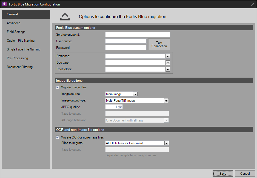Click the Save button
257x178 pixels.
pyautogui.click(x=223, y=173)
